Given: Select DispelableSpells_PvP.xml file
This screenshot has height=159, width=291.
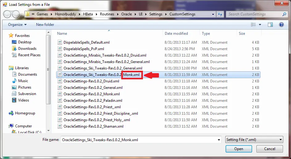Looking at the screenshot, I should [84, 49].
